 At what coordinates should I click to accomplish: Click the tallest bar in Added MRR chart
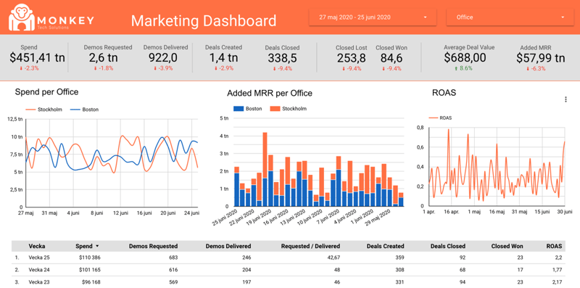click(x=265, y=169)
